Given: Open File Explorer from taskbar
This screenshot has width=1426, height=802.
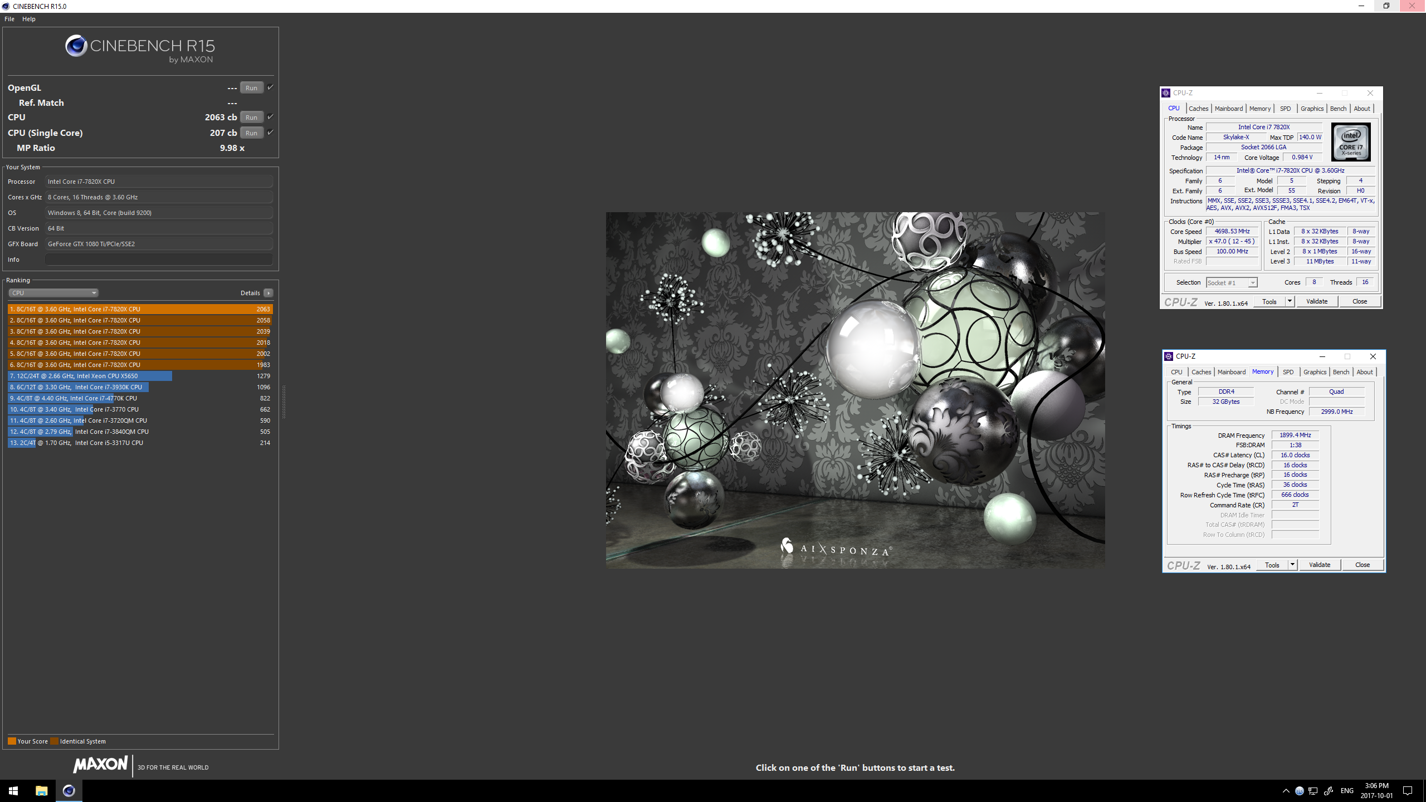Looking at the screenshot, I should click(42, 791).
